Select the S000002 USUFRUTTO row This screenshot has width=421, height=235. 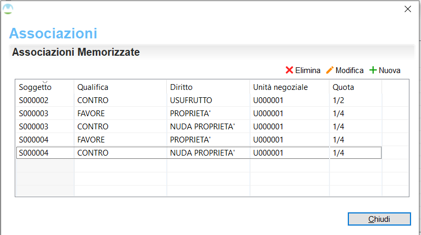[x=199, y=100]
